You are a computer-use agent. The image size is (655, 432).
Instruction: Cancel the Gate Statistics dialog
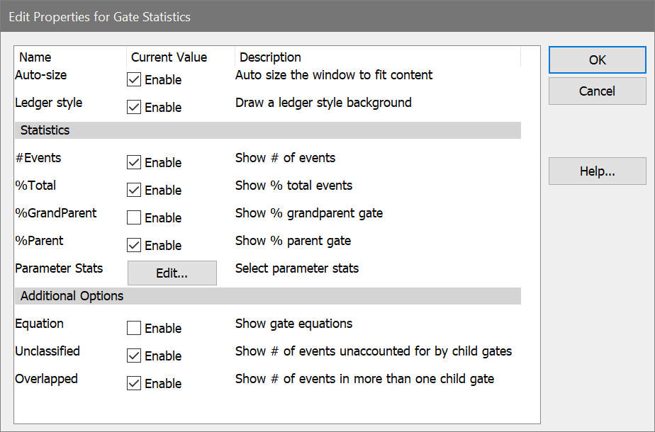pyautogui.click(x=597, y=91)
